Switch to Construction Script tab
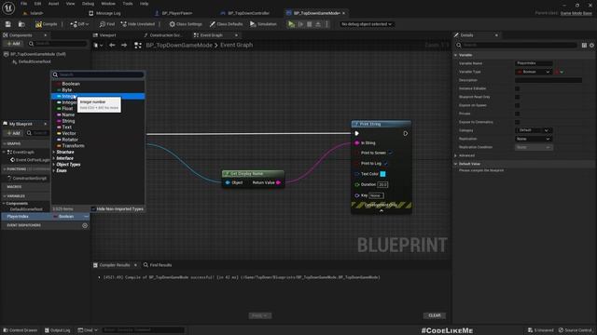This screenshot has width=597, height=335. [x=164, y=35]
